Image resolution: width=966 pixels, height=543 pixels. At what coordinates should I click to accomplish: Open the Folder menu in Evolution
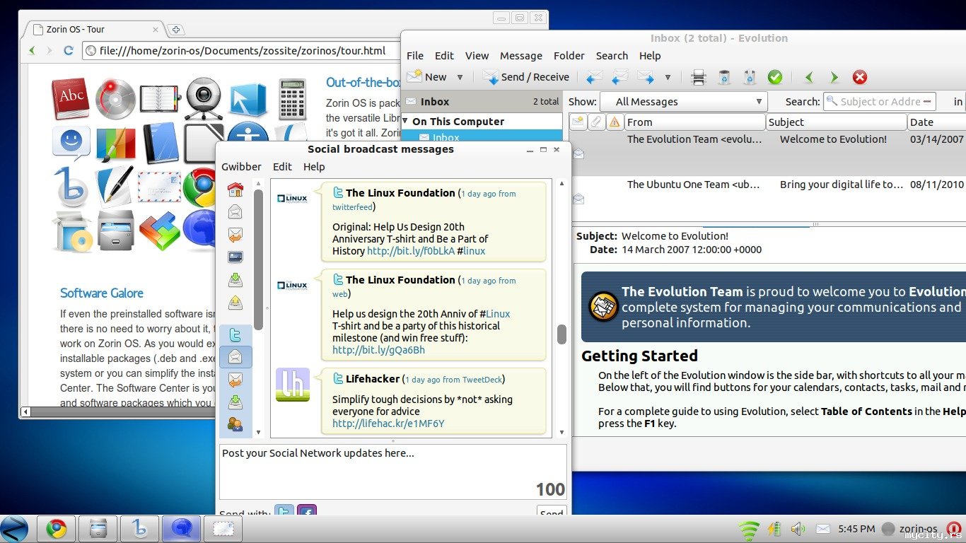(569, 56)
